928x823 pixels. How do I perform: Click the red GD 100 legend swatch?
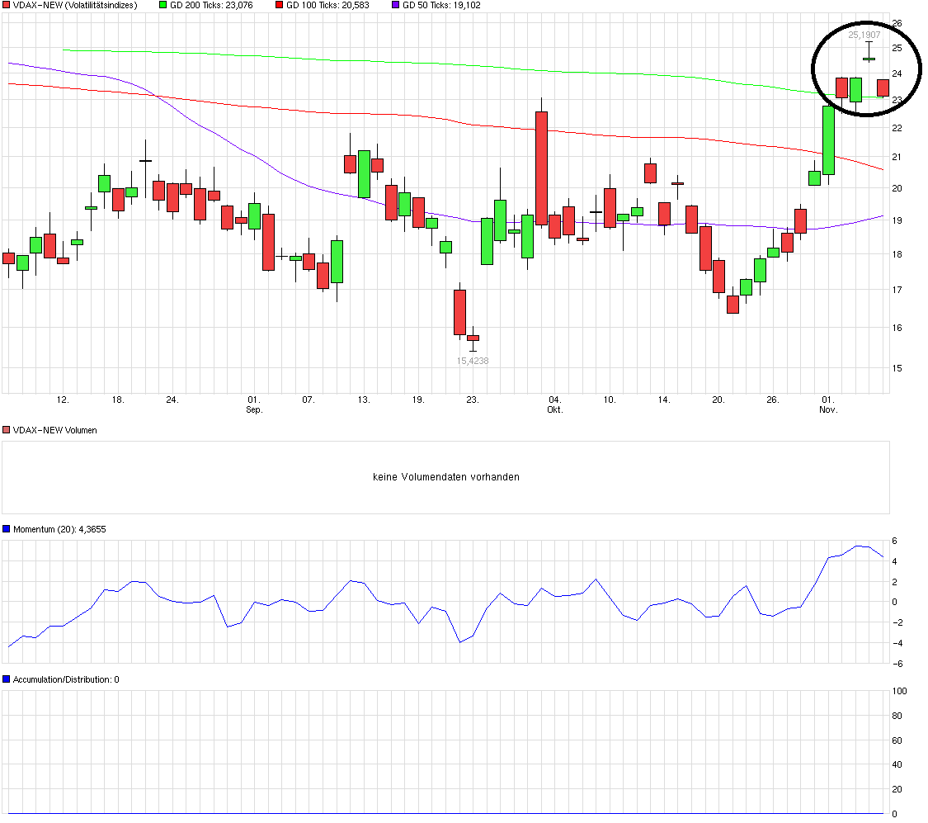[280, 5]
